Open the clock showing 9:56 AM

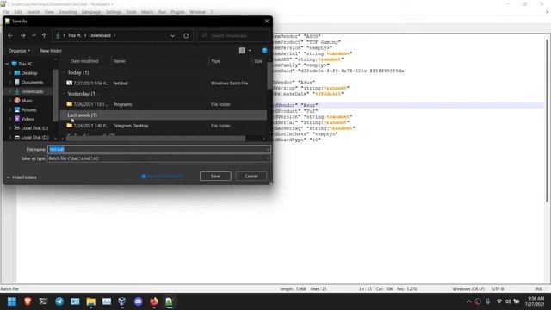(x=534, y=301)
